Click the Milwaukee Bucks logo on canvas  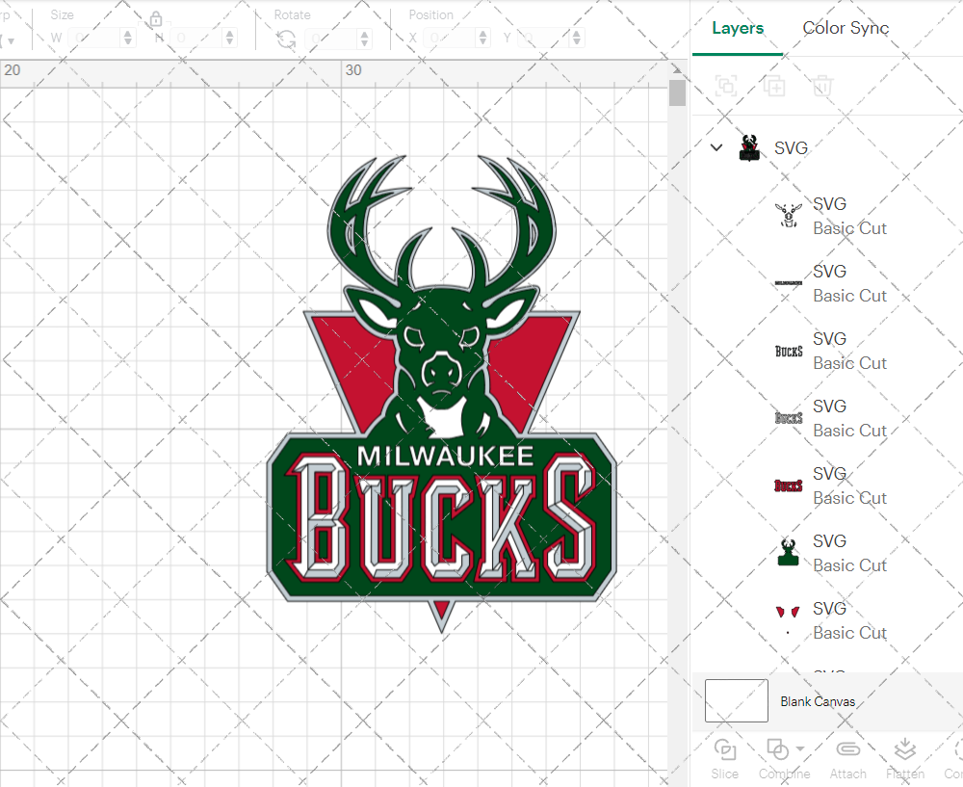442,393
